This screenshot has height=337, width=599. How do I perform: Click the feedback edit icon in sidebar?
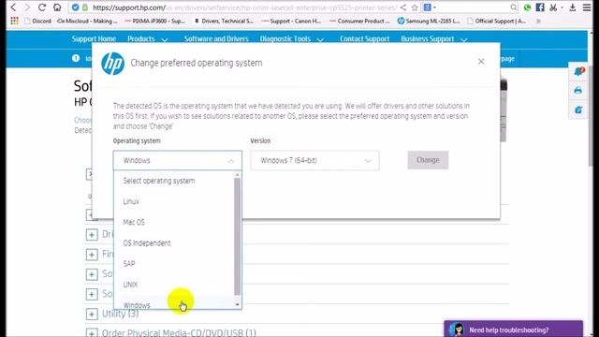point(578,110)
